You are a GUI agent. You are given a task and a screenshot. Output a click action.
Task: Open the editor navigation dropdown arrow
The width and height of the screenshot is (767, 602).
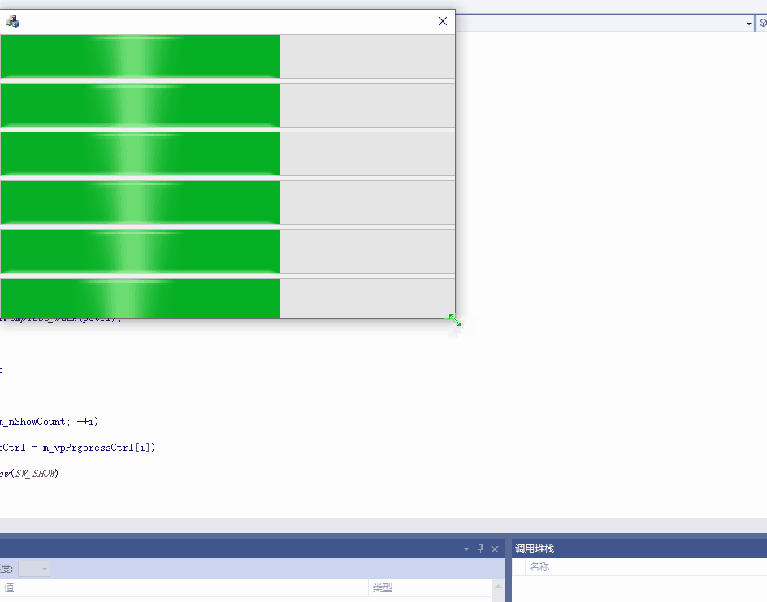click(x=749, y=24)
